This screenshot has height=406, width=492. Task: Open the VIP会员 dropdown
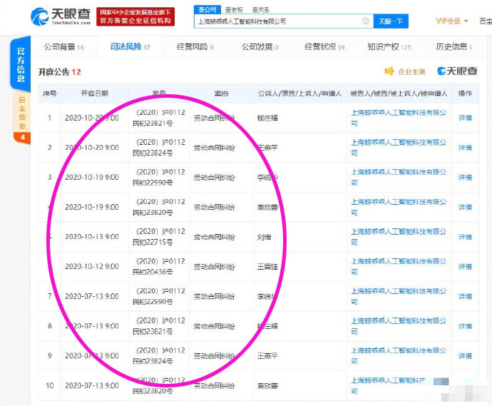coord(452,21)
